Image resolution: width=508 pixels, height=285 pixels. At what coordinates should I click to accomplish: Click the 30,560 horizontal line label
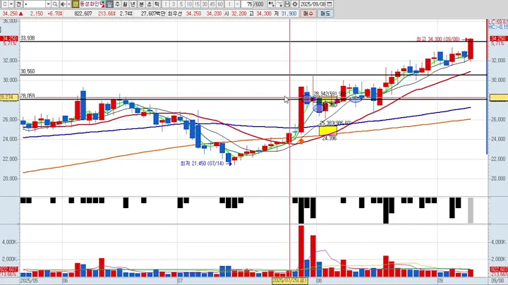pyautogui.click(x=28, y=71)
